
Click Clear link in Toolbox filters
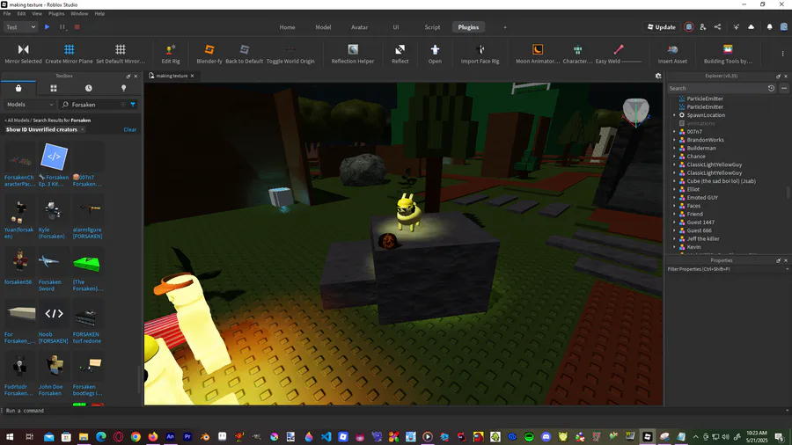point(130,129)
